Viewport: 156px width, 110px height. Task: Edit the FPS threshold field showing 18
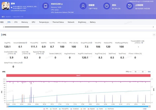(135, 71)
